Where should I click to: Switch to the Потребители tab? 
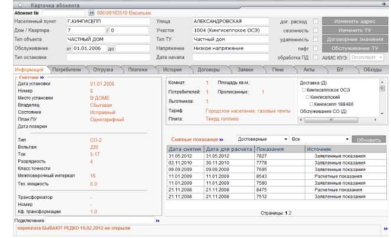click(66, 70)
